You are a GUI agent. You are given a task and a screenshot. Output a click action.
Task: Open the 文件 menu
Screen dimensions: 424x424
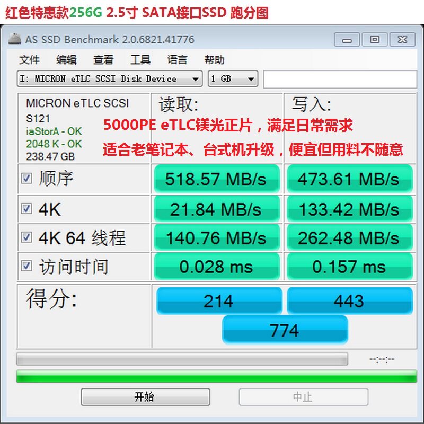29,59
